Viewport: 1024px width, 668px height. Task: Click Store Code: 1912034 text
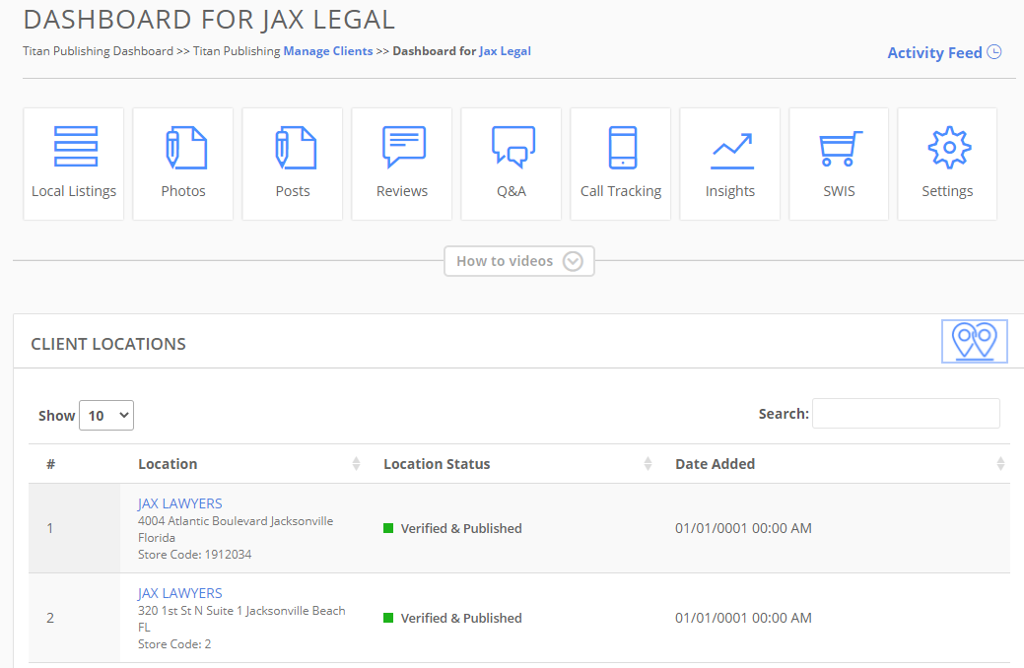point(194,555)
